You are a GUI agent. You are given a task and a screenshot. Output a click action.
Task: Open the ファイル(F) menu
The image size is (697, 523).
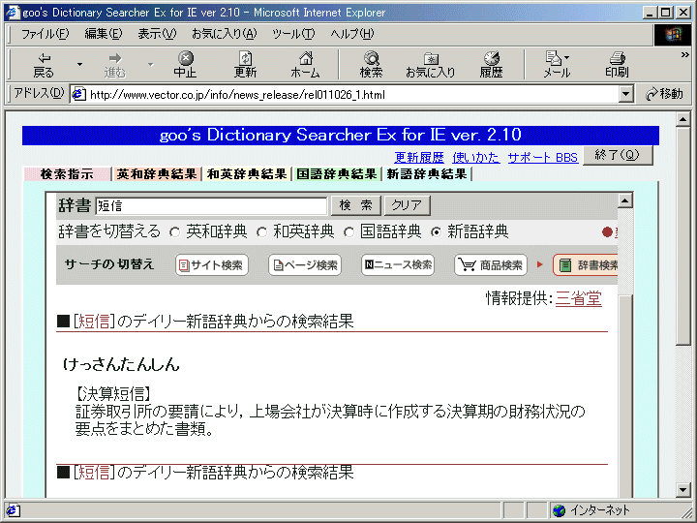(45, 34)
